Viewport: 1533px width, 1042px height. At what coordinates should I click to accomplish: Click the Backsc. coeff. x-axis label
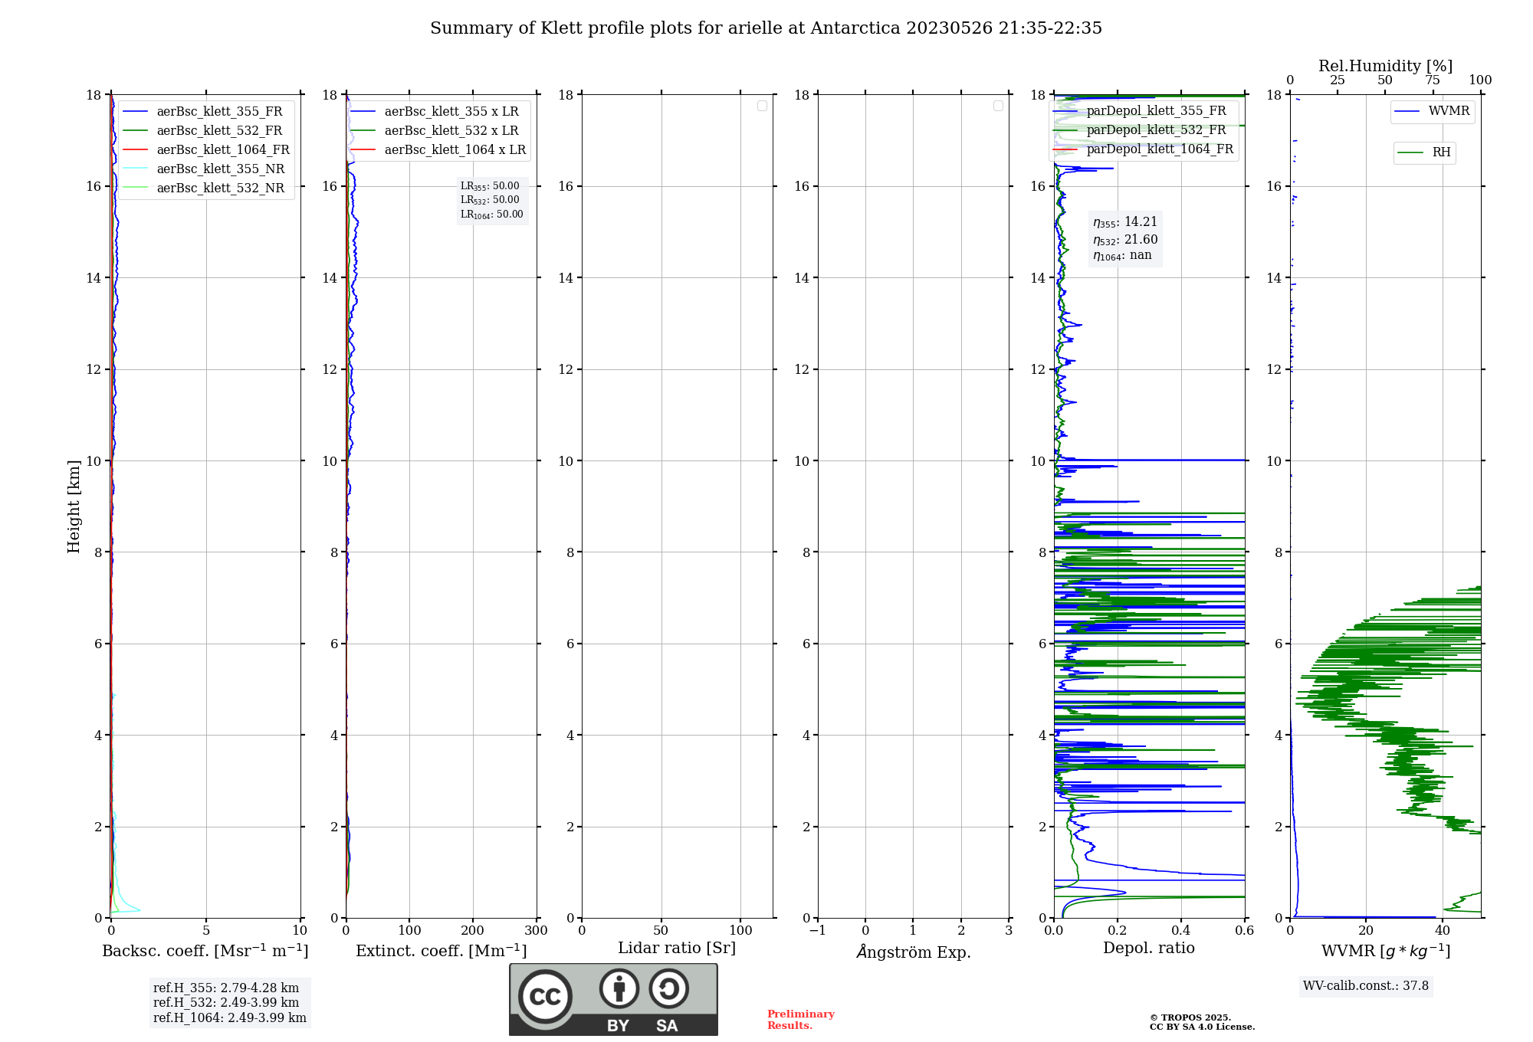tap(205, 951)
